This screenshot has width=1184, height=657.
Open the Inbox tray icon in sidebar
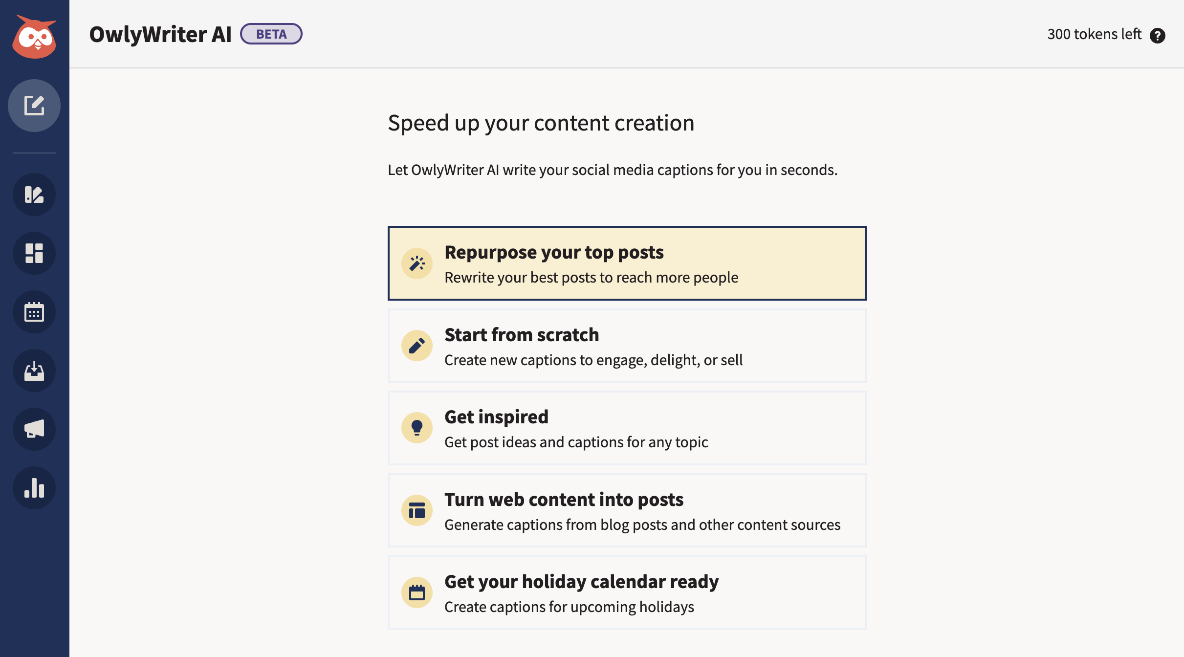click(x=34, y=371)
